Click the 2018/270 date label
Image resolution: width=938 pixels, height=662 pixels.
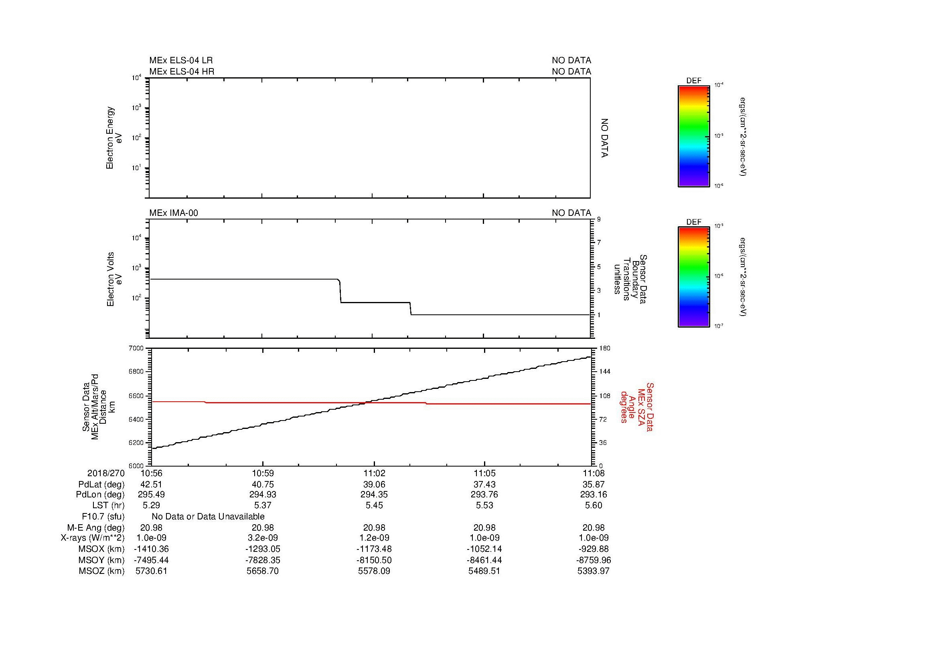[x=106, y=473]
